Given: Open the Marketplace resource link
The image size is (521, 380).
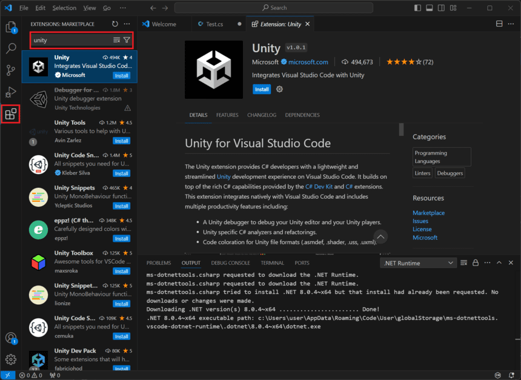Looking at the screenshot, I should click(429, 213).
